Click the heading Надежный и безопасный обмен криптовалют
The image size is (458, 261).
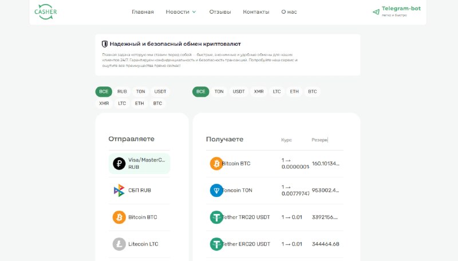[175, 44]
